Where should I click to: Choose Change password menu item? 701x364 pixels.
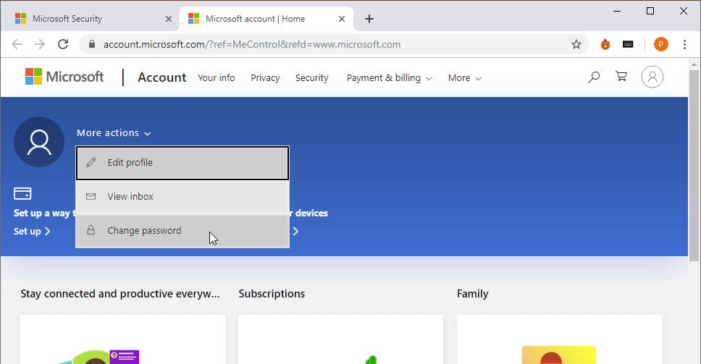182,231
